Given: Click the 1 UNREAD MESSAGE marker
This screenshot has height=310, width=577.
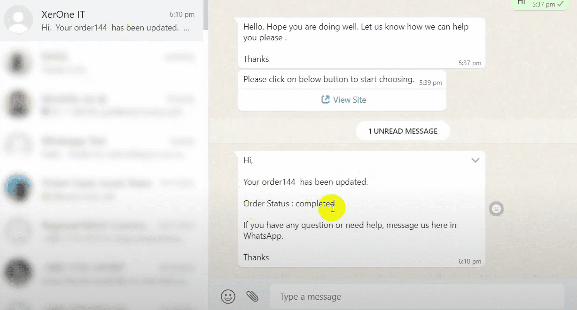Looking at the screenshot, I should tap(403, 131).
